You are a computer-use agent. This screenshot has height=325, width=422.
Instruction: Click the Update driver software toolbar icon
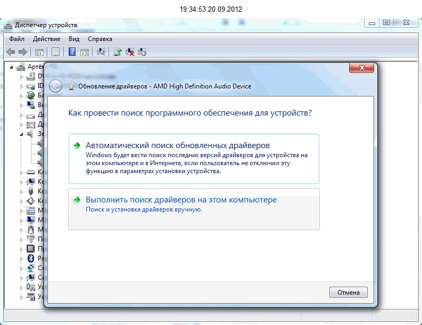coord(118,52)
